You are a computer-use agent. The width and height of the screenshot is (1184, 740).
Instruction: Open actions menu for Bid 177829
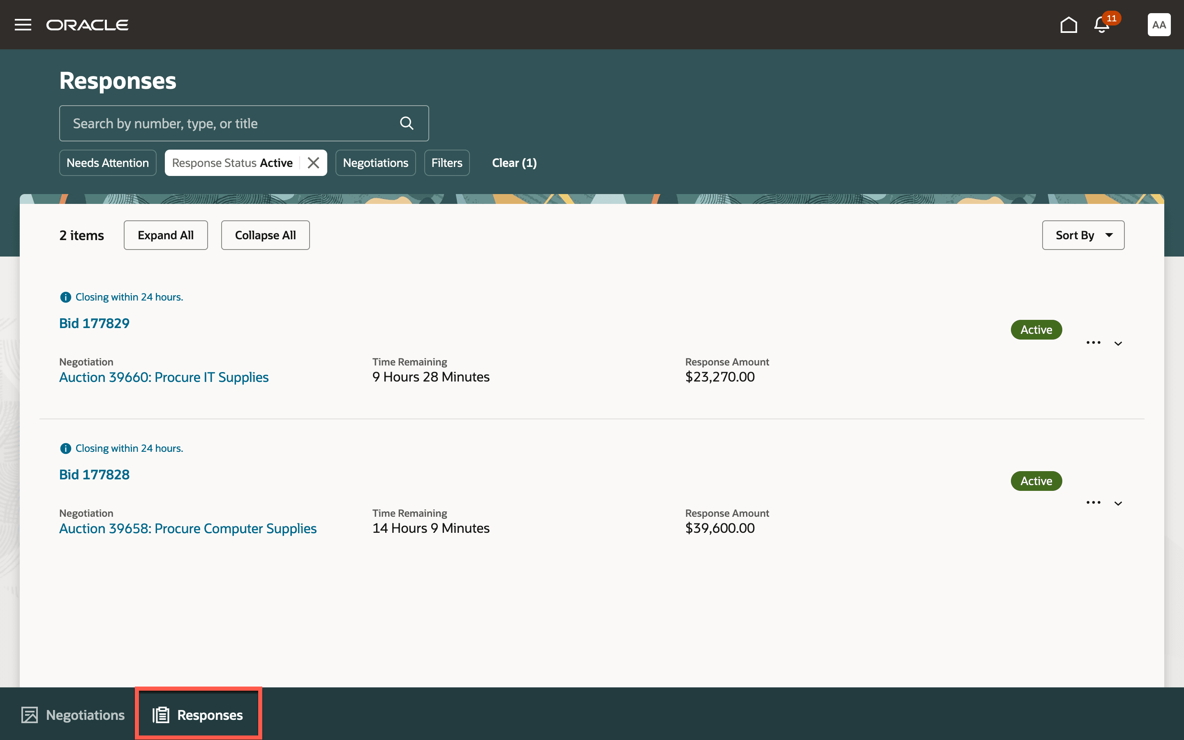point(1093,342)
